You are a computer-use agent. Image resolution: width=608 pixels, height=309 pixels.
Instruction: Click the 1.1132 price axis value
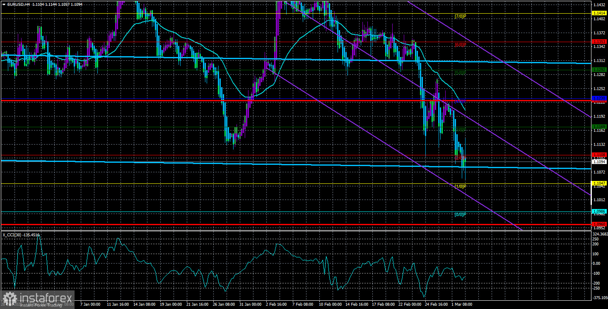(x=600, y=145)
